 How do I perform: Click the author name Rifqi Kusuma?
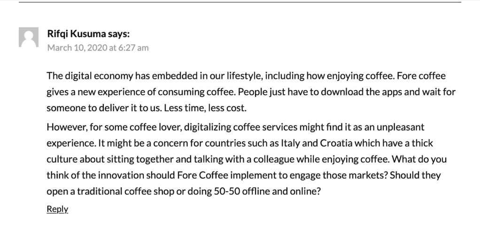click(77, 34)
